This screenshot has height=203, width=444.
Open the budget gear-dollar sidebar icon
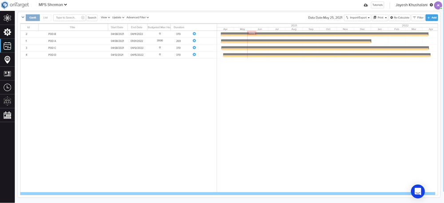coord(8,32)
